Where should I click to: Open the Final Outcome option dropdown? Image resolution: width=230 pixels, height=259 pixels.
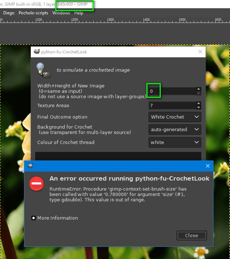tap(175, 117)
